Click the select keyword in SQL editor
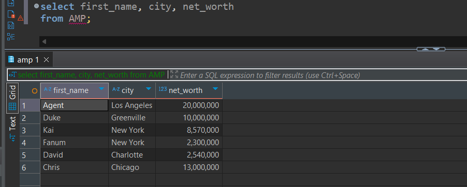The height and width of the screenshot is (187, 467). (57, 7)
